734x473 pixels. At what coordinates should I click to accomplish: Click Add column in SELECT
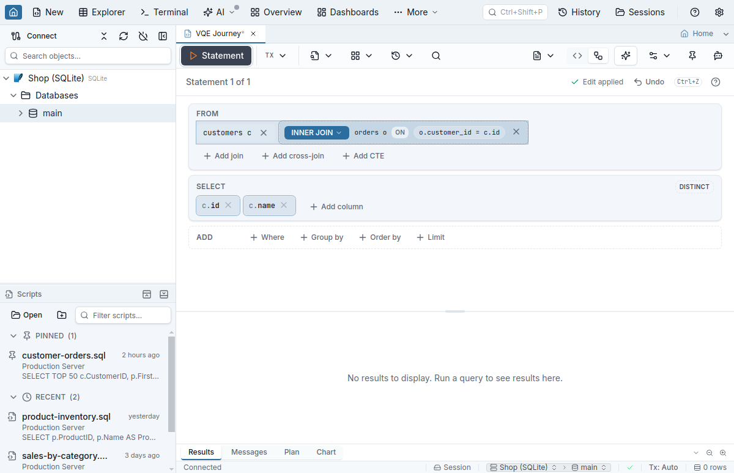click(x=336, y=207)
